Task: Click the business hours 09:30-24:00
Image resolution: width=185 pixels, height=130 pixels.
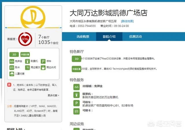Action: pos(121,26)
